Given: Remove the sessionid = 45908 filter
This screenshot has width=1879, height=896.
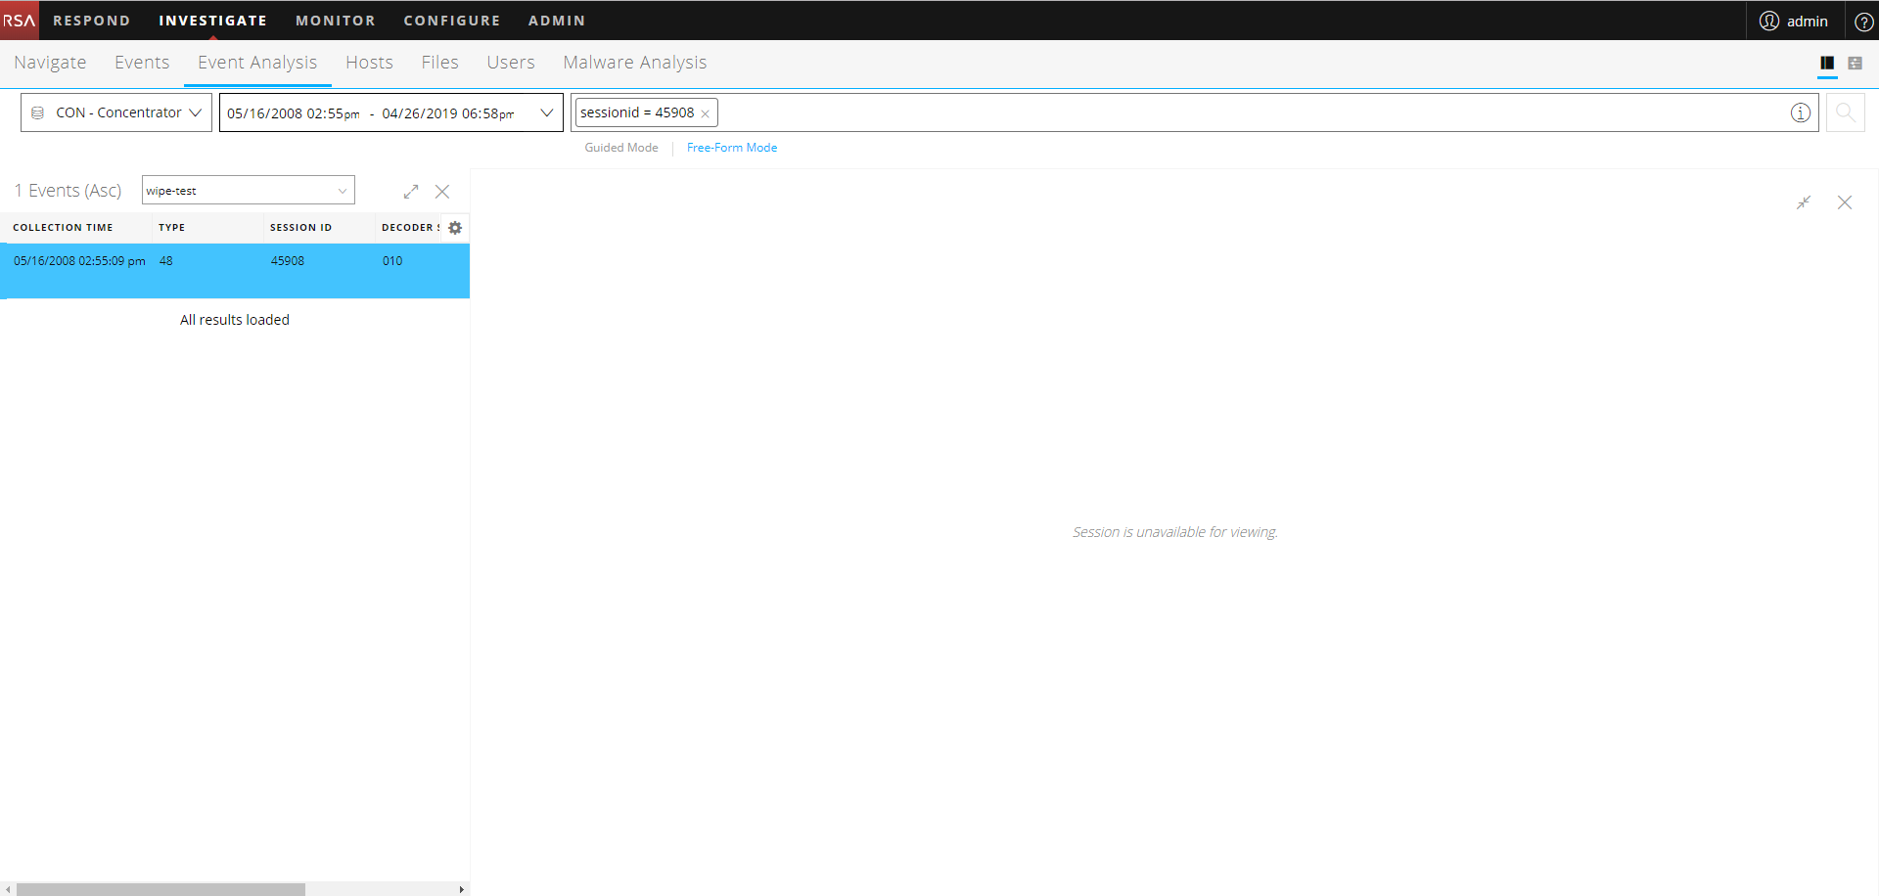Looking at the screenshot, I should pyautogui.click(x=705, y=112).
